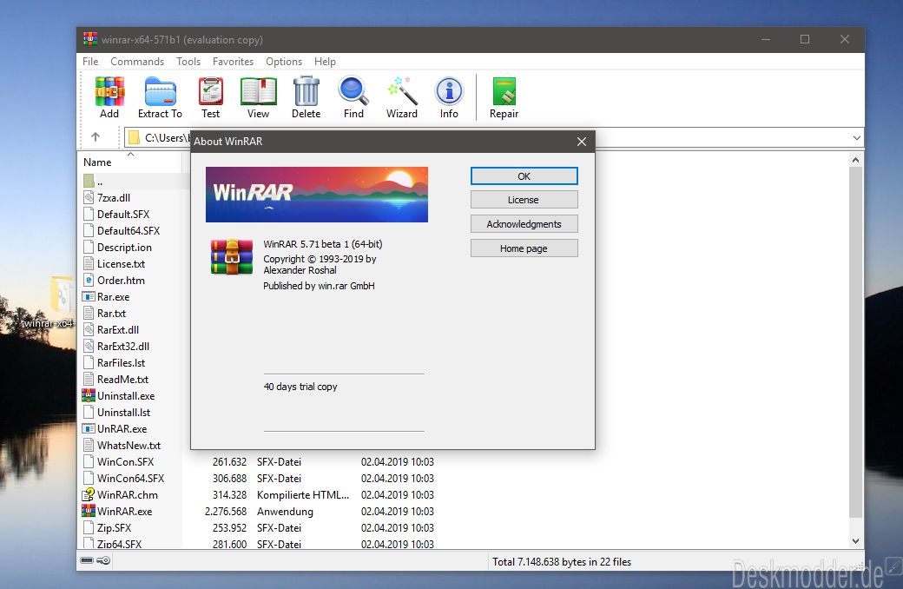Click the 'Kompilierte HTML...' type cell

(x=303, y=495)
